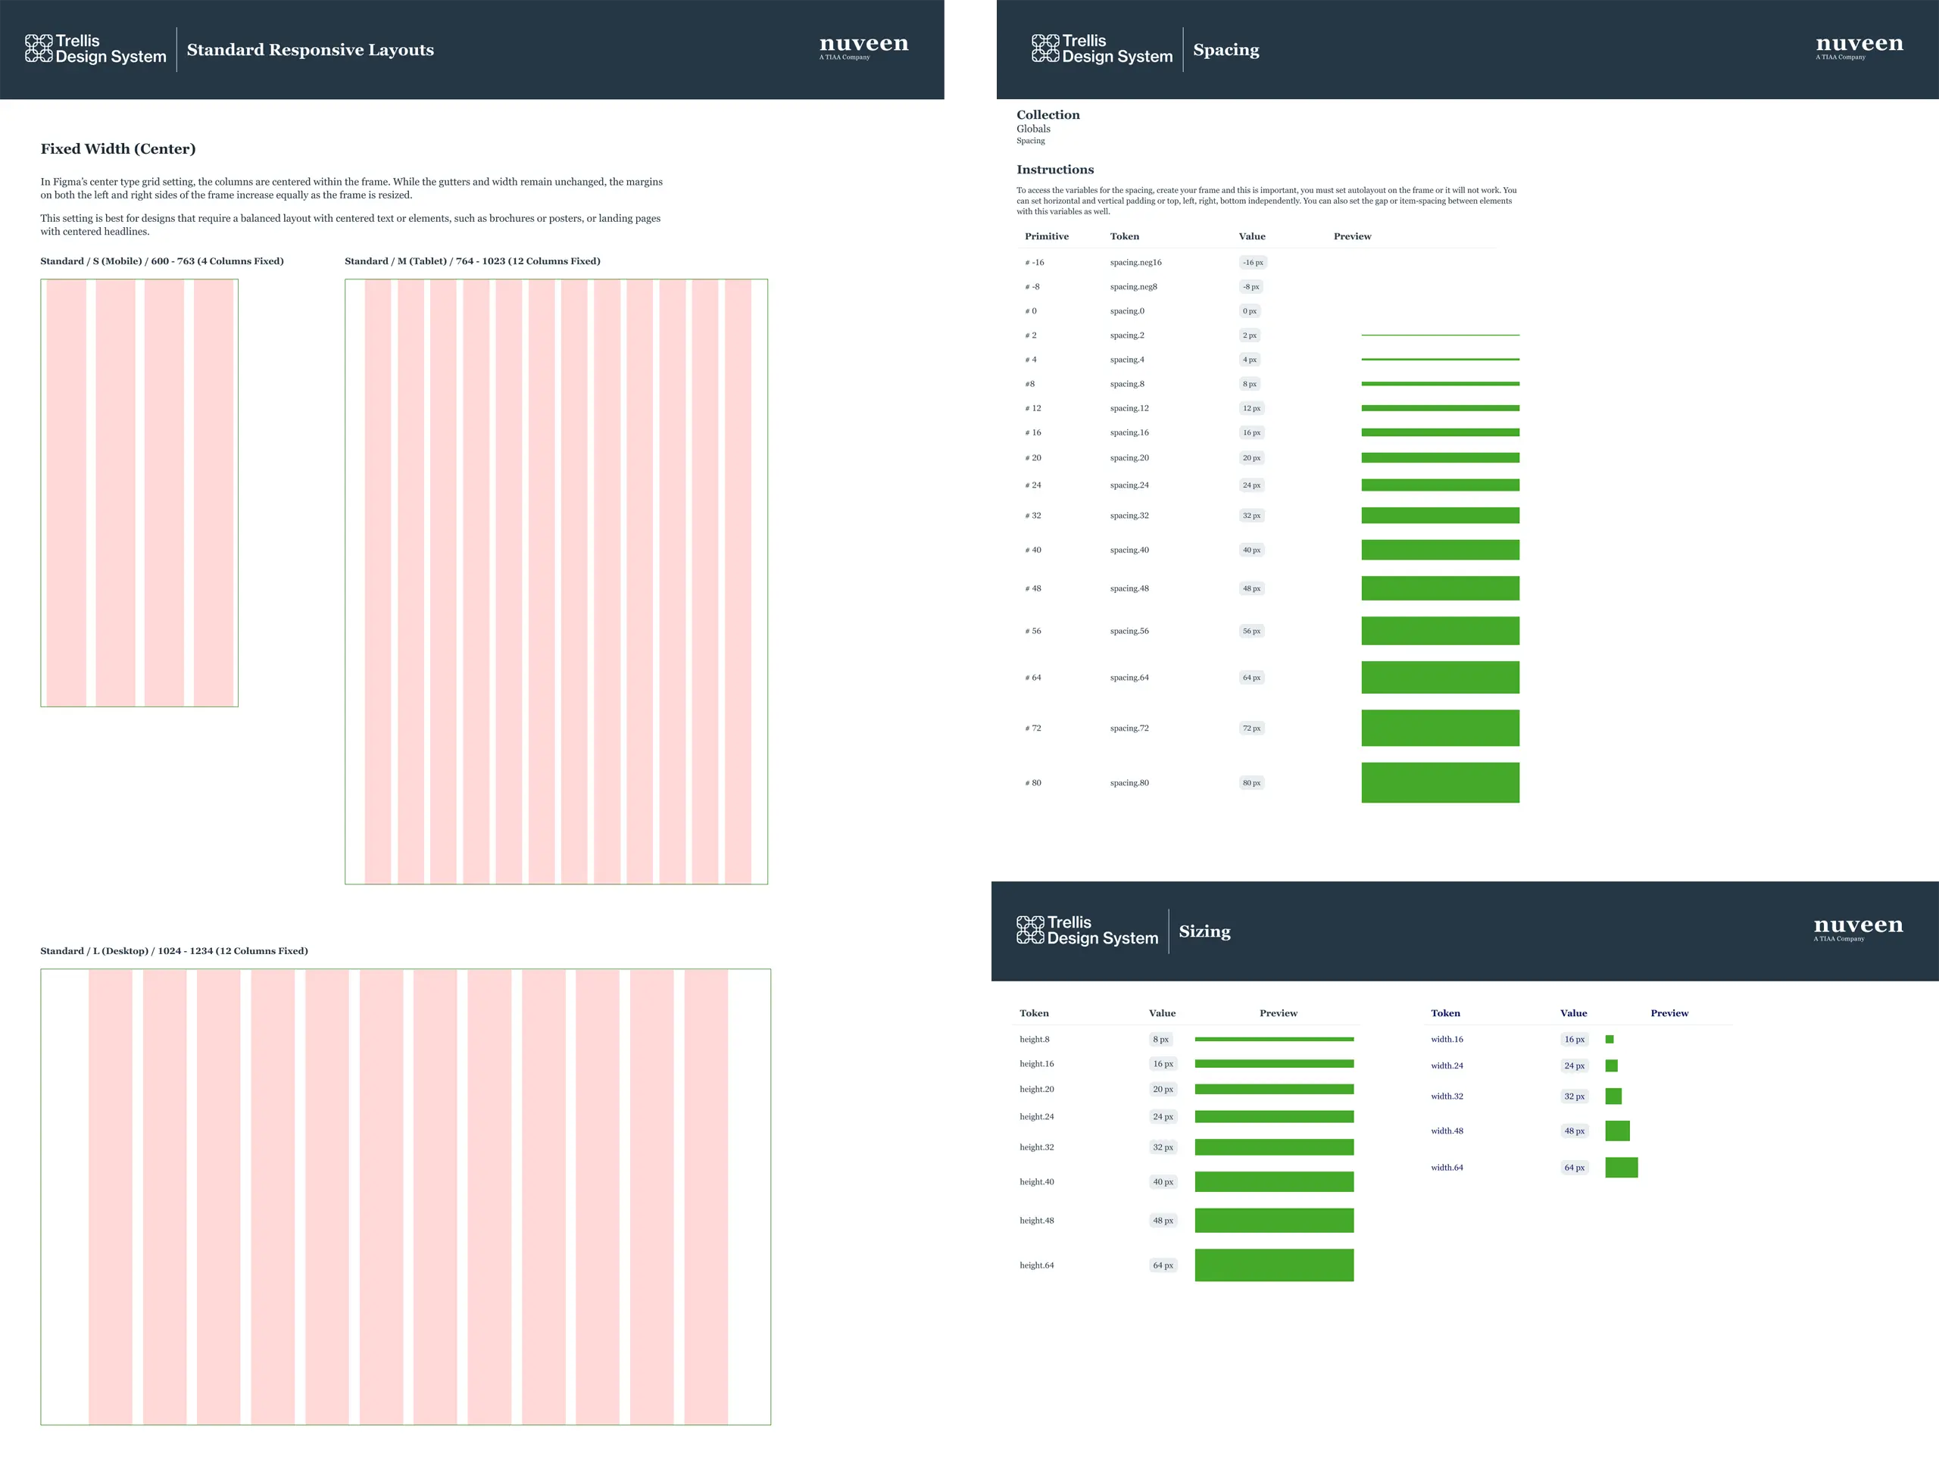
Task: Click Trellis logo in the Sizing header
Action: (x=1087, y=931)
